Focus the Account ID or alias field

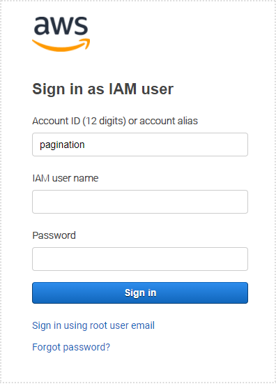click(140, 145)
